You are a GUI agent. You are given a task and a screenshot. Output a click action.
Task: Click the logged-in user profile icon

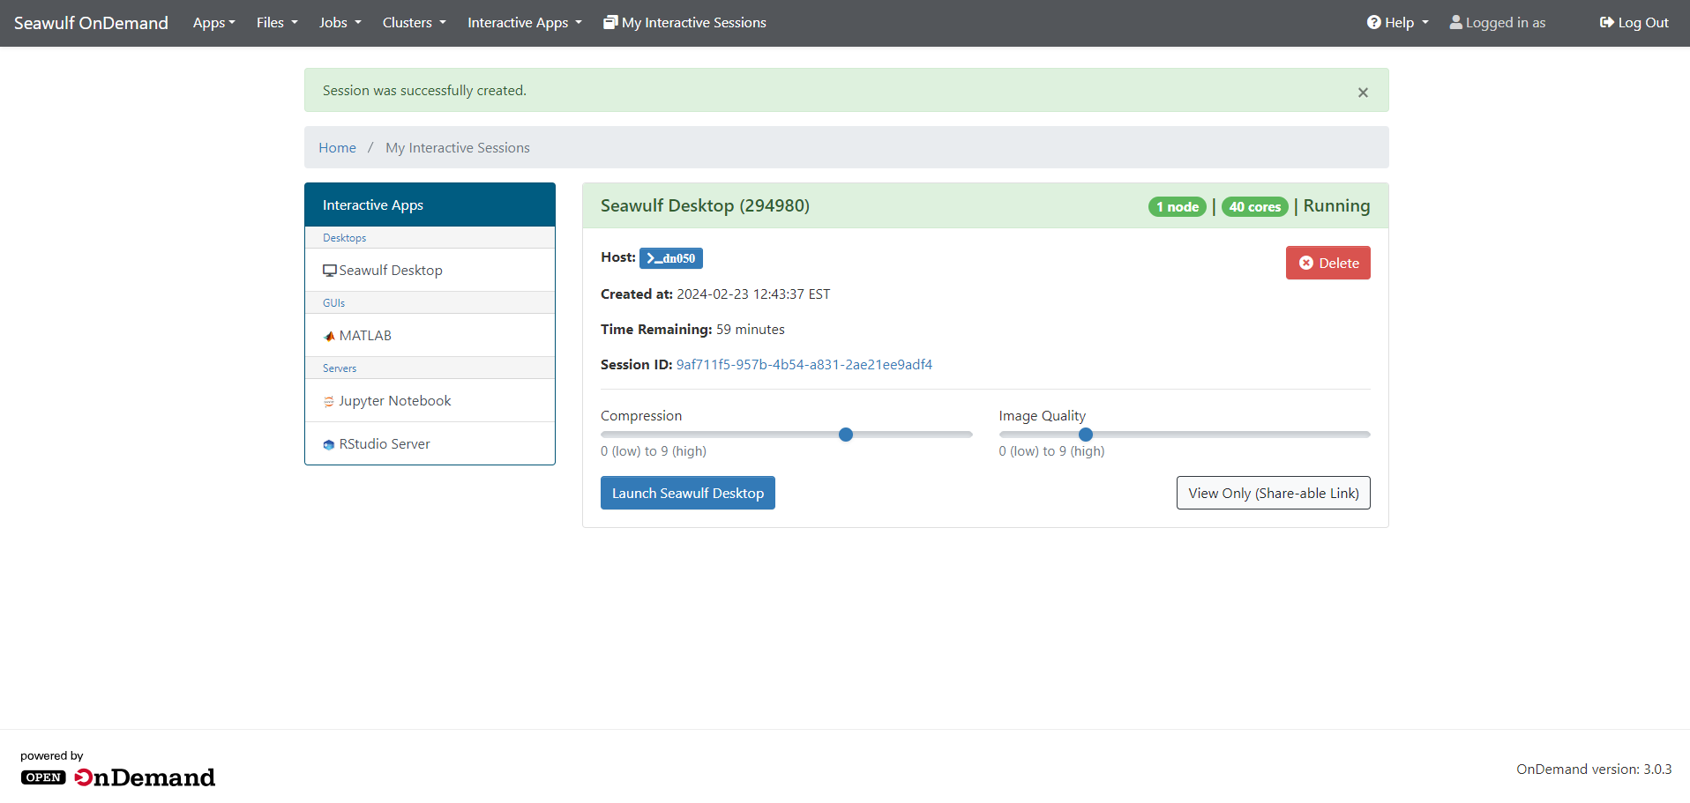1455,22
